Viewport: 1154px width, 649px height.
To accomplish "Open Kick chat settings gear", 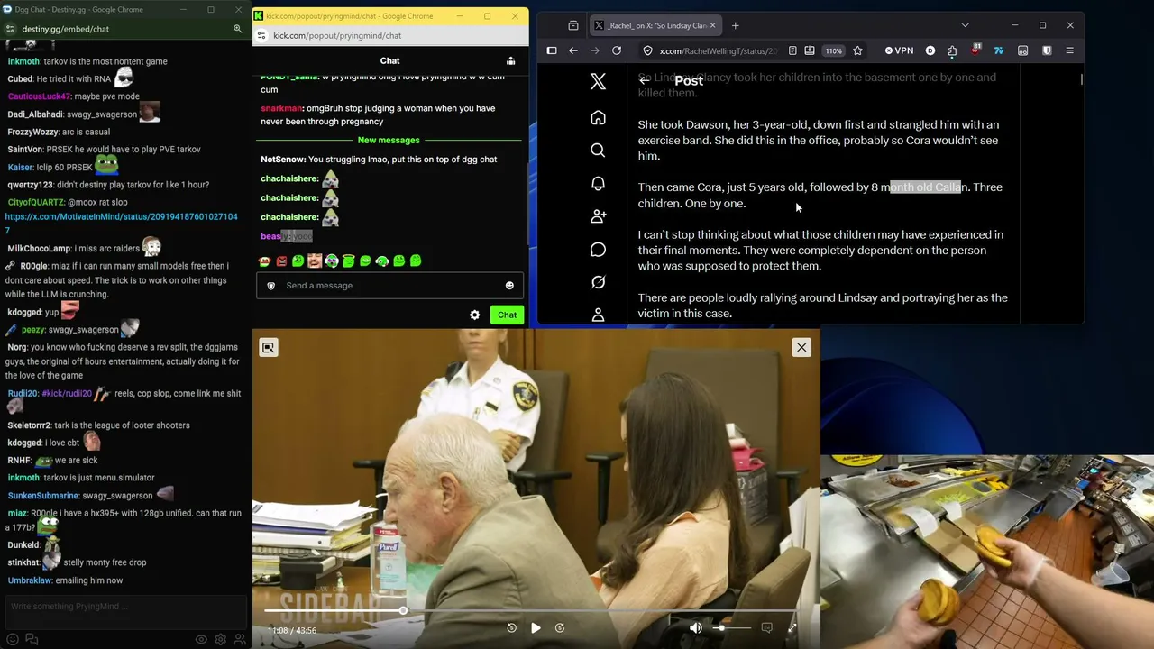I will [474, 315].
